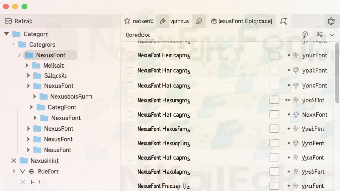
Task: Expand the NexusboisFum1 folder
Action: 35,96
